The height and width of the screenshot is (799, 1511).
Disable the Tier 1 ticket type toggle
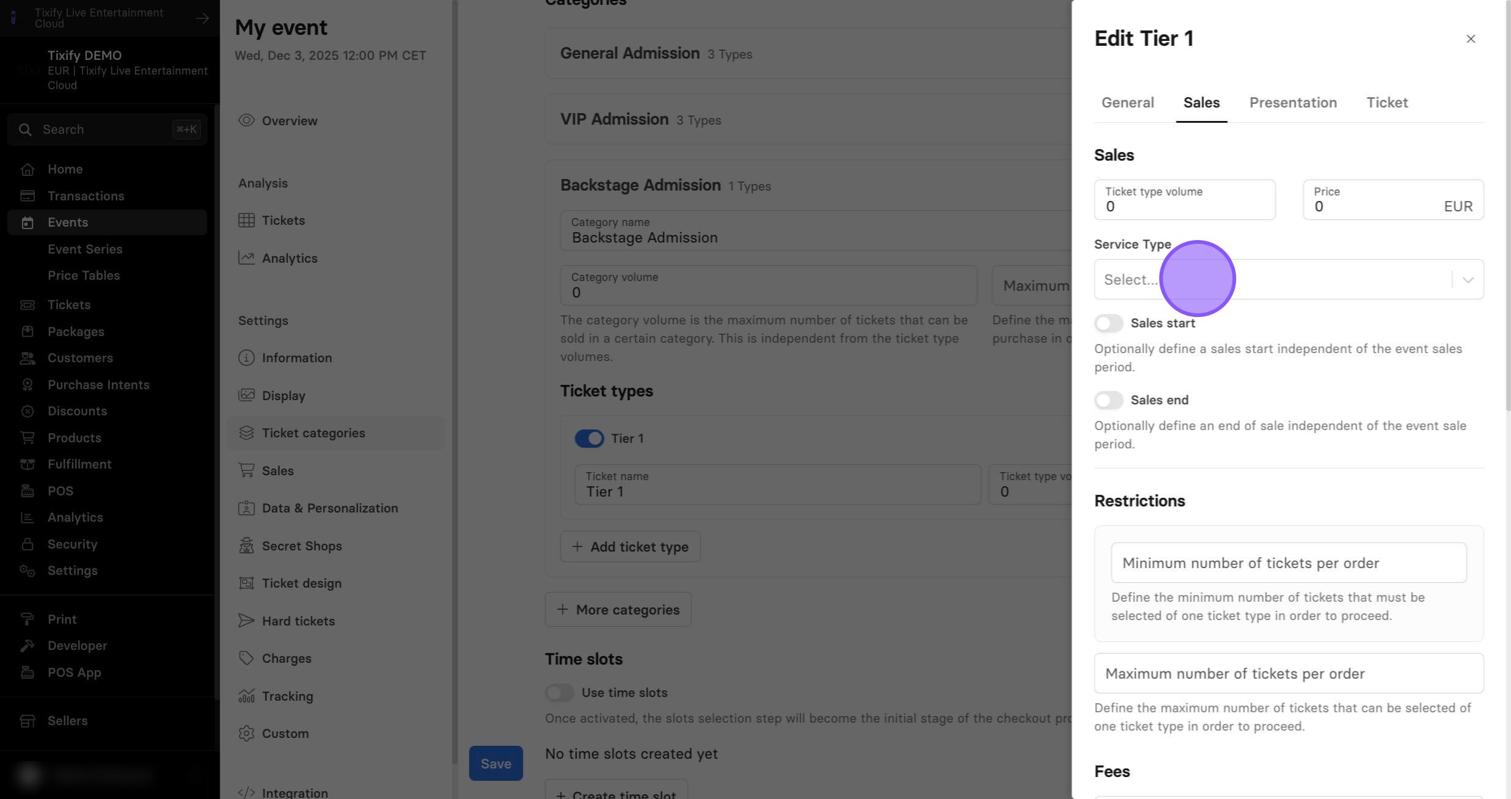589,439
